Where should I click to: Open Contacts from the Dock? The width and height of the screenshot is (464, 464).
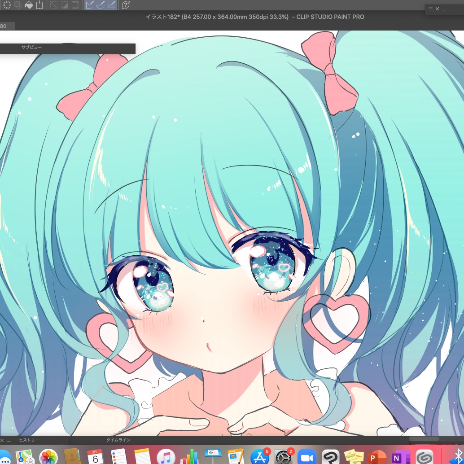point(72,457)
